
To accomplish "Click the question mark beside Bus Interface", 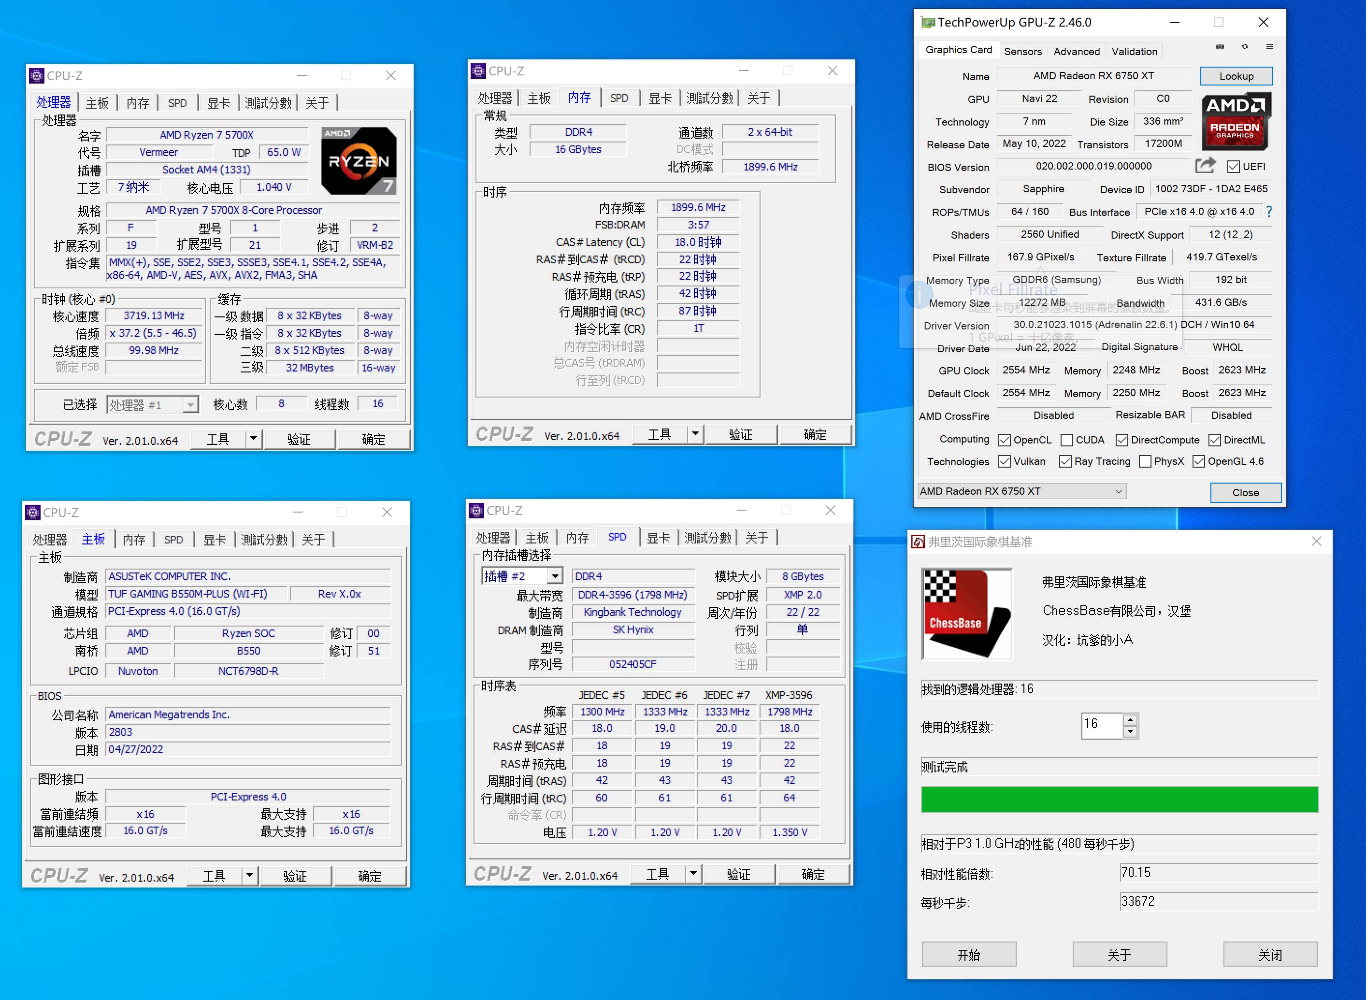I will pyautogui.click(x=1269, y=212).
